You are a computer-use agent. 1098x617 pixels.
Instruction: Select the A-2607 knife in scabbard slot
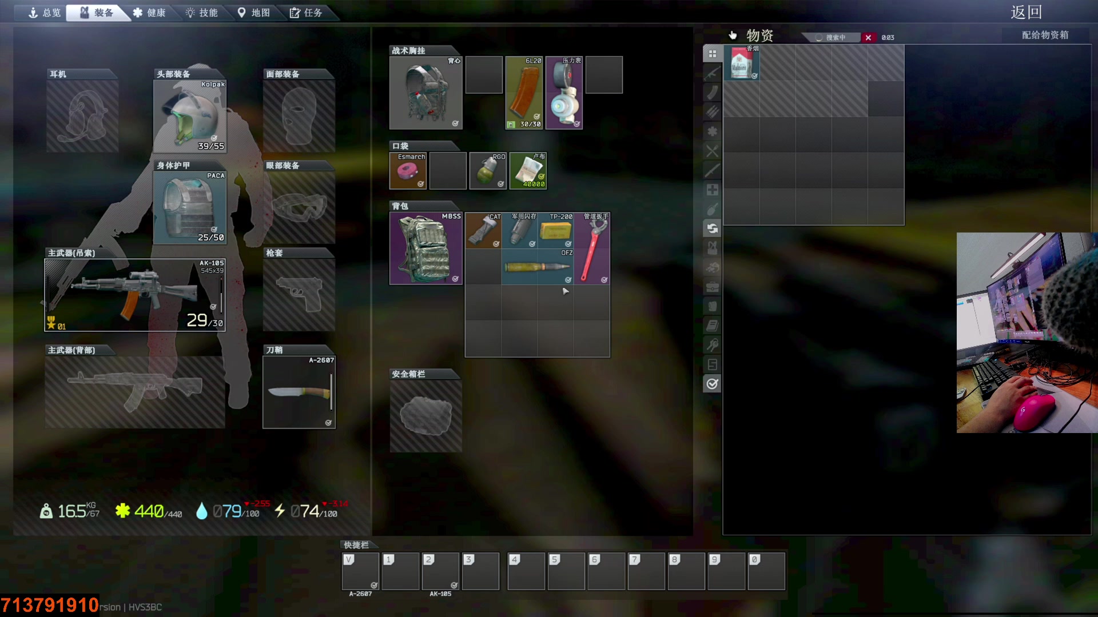click(299, 392)
